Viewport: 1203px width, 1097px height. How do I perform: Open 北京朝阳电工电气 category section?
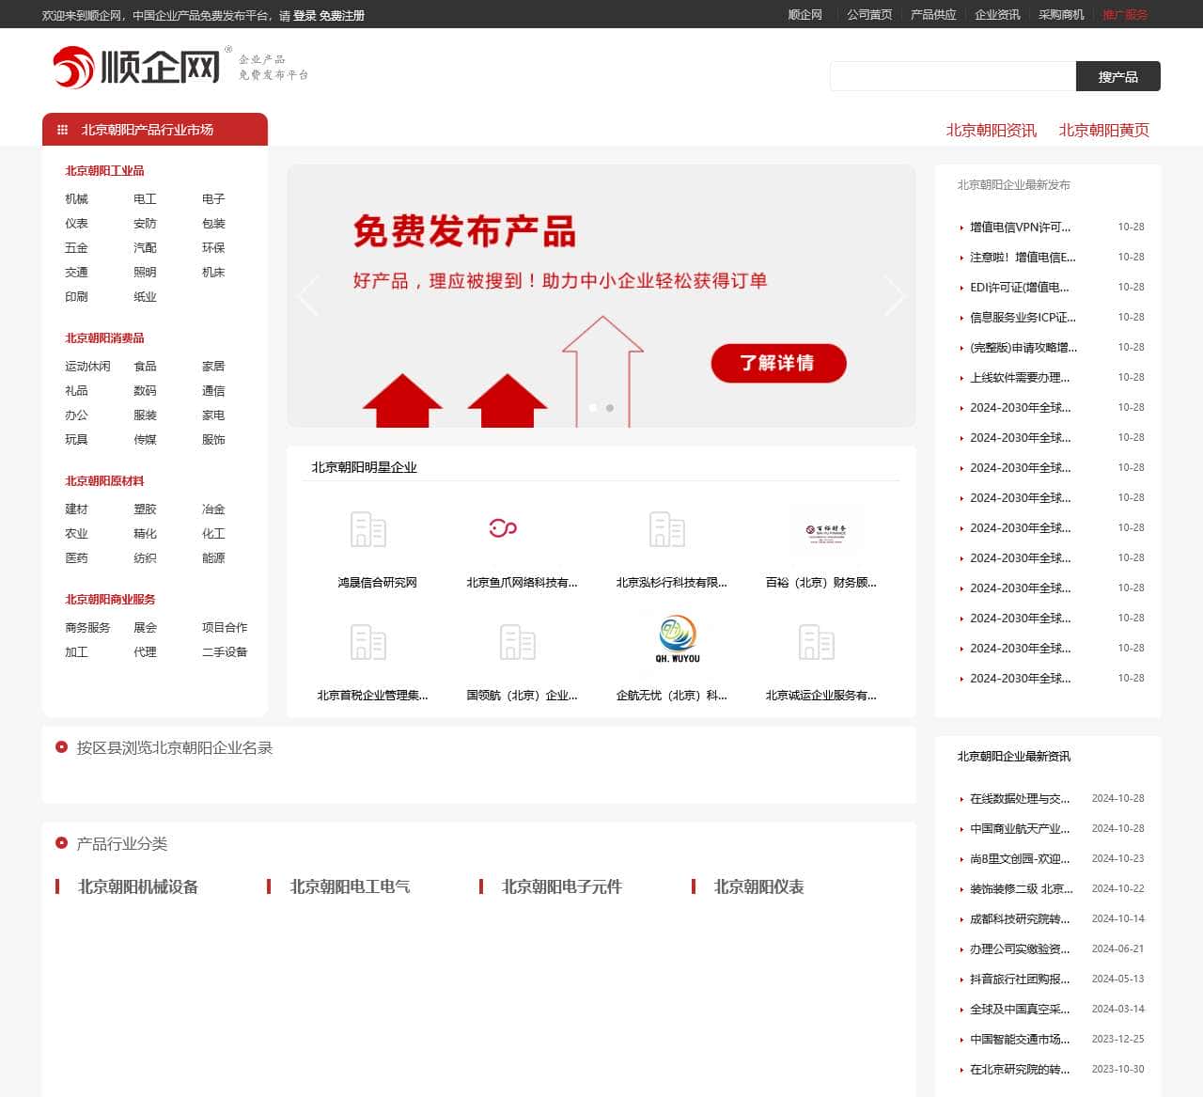point(350,887)
